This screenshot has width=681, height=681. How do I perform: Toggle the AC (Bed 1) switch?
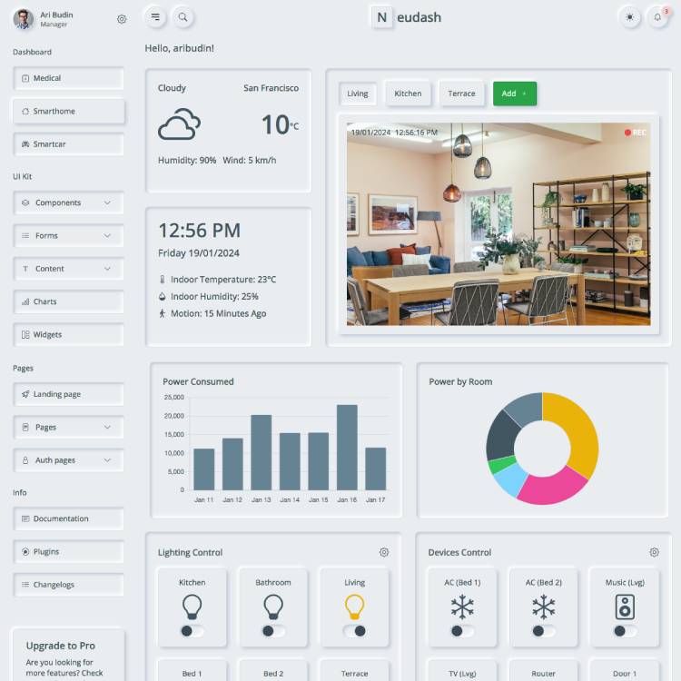point(462,631)
